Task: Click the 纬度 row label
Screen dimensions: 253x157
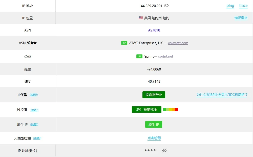Action: coord(28,81)
